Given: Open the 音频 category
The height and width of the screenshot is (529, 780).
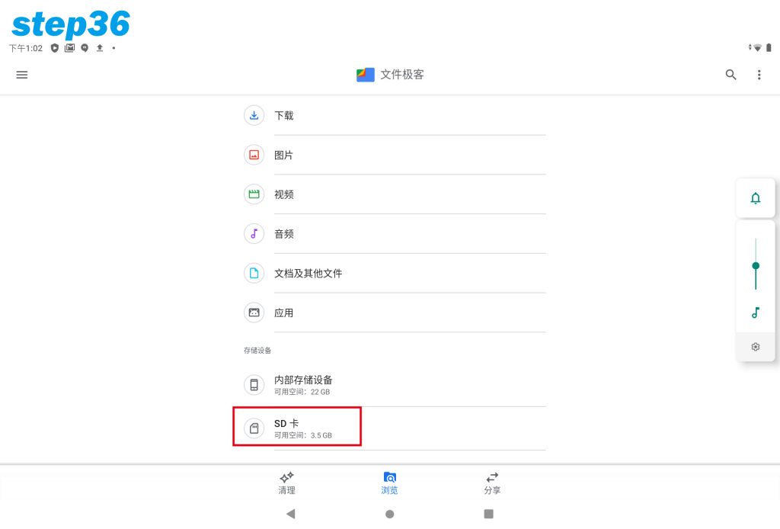Looking at the screenshot, I should (x=395, y=233).
